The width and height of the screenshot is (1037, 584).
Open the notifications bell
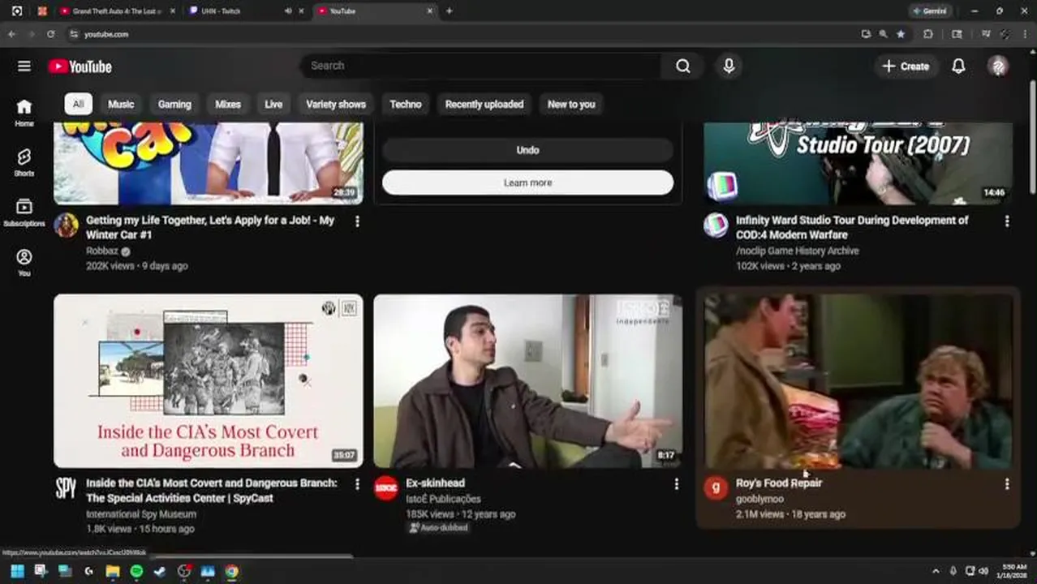pos(958,67)
